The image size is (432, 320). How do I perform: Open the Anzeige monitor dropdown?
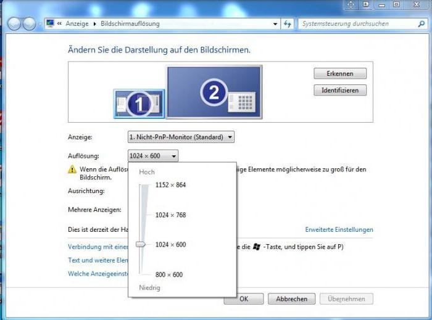click(x=181, y=137)
